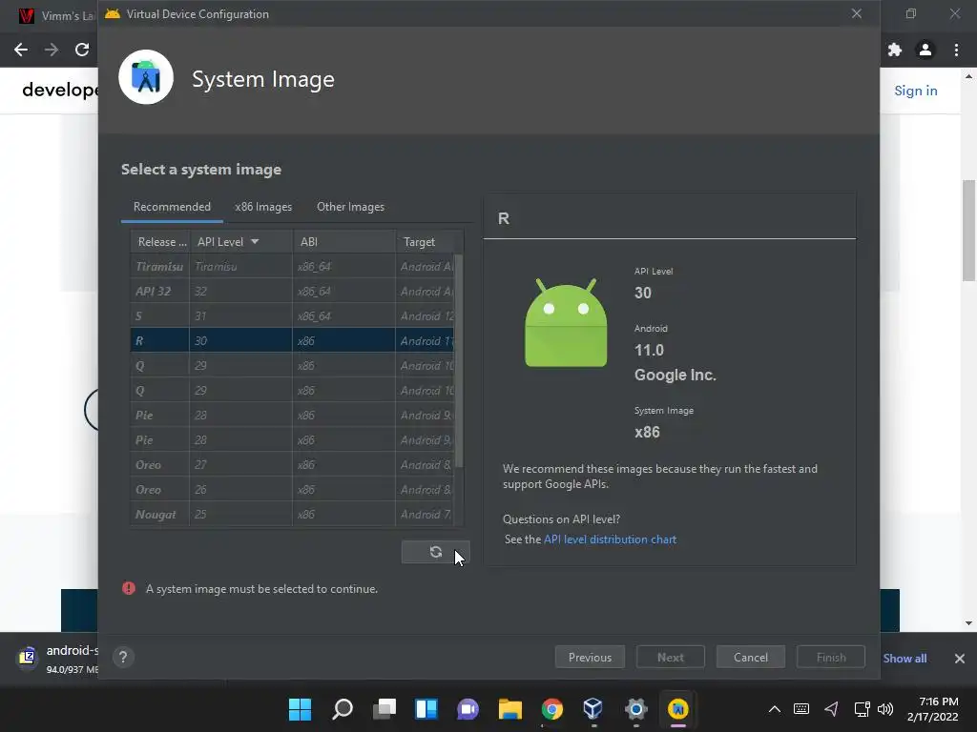Viewport: 977px width, 732px height.
Task: Click the ABI column header
Action: [x=343, y=241]
